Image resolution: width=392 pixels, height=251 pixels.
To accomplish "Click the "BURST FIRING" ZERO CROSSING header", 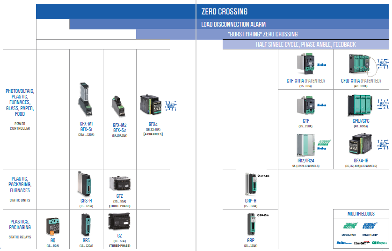I will tap(263, 34).
